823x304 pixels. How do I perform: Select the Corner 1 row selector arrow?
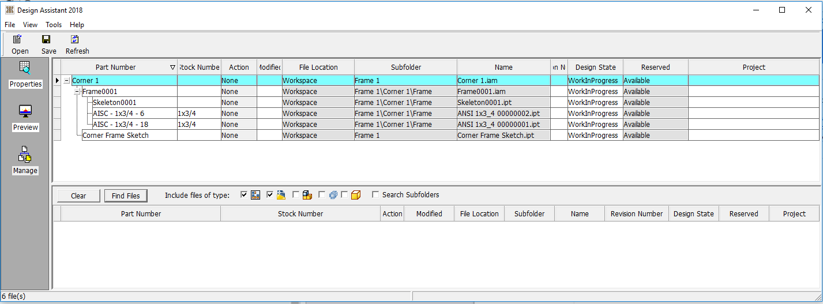pos(57,81)
